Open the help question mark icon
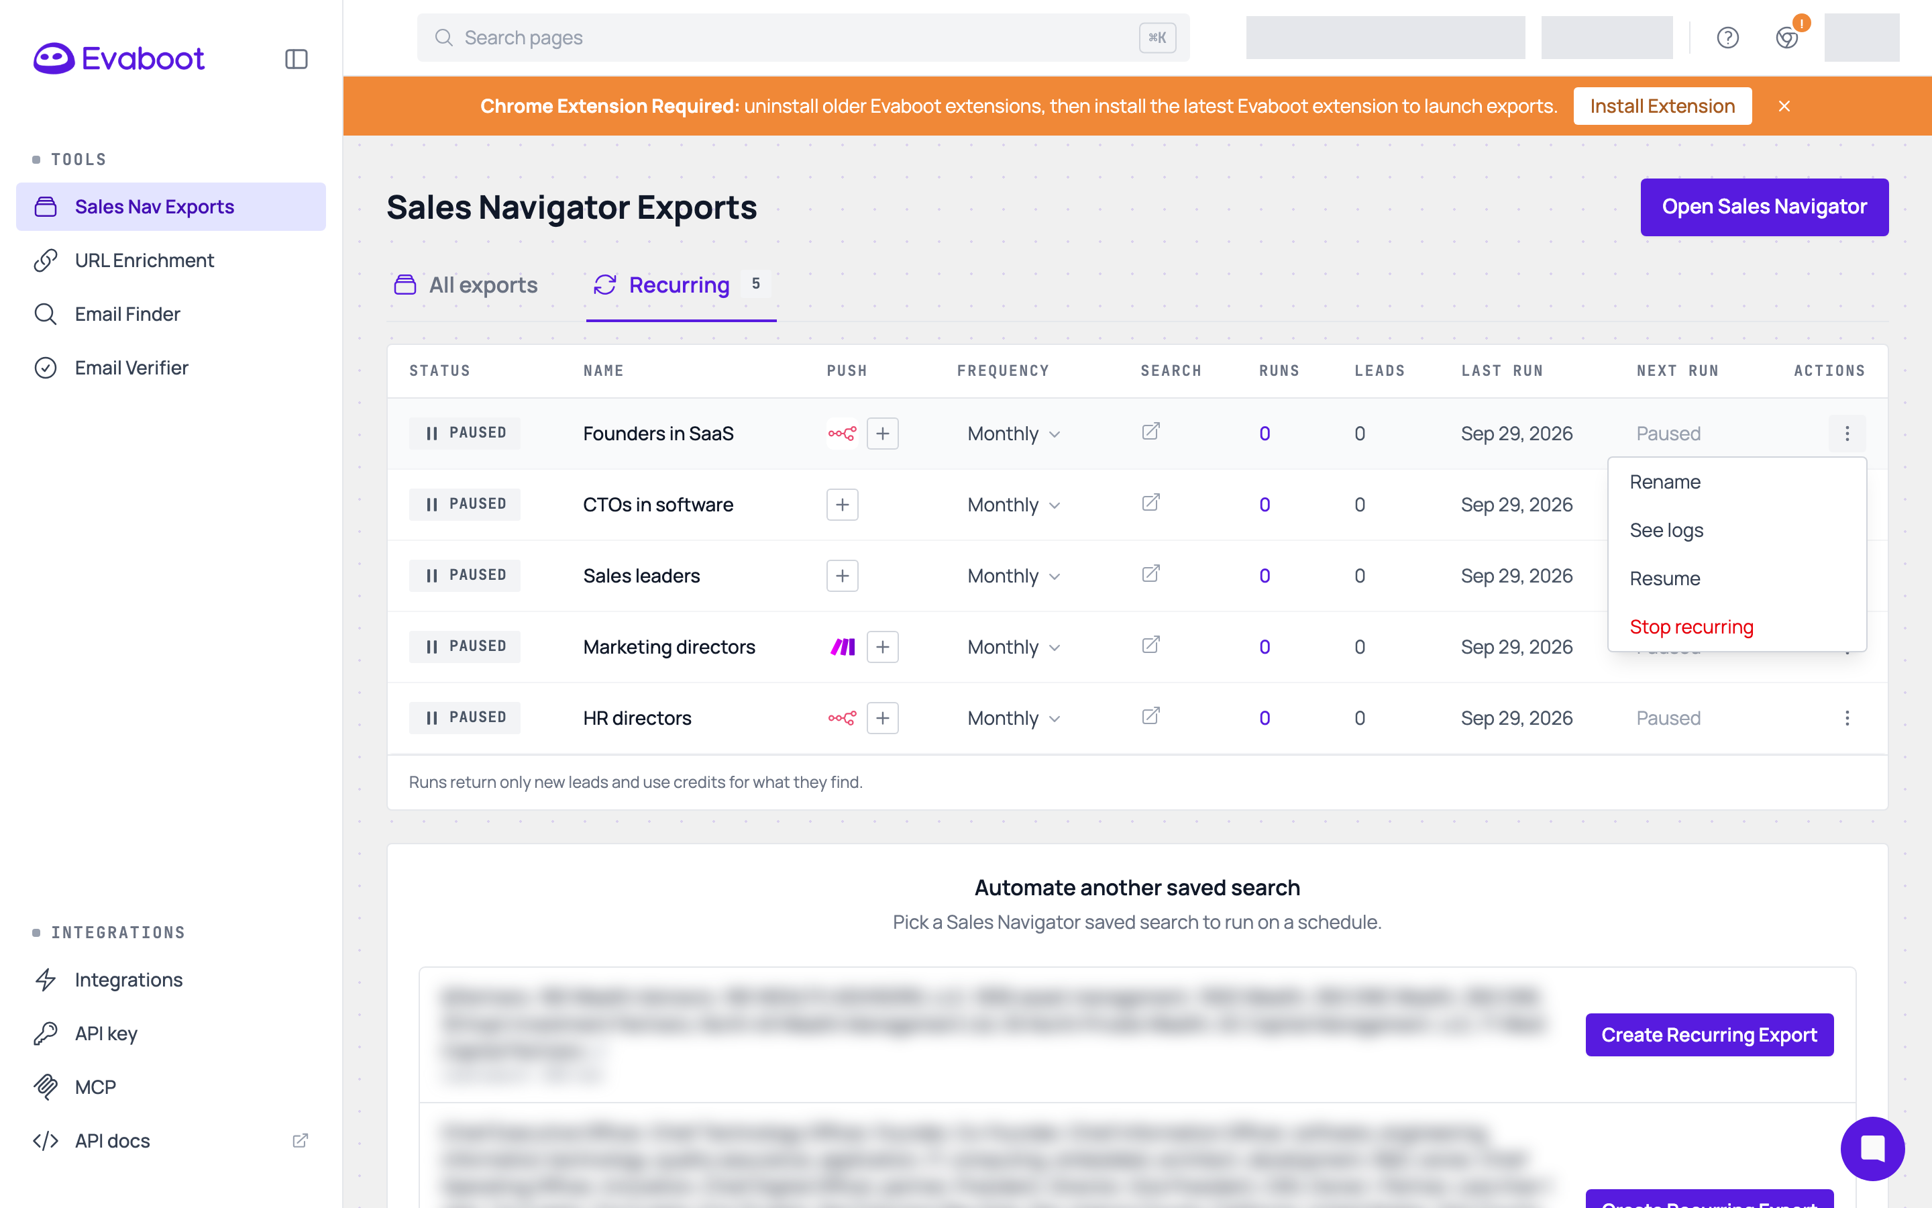The height and width of the screenshot is (1208, 1932). point(1727,38)
